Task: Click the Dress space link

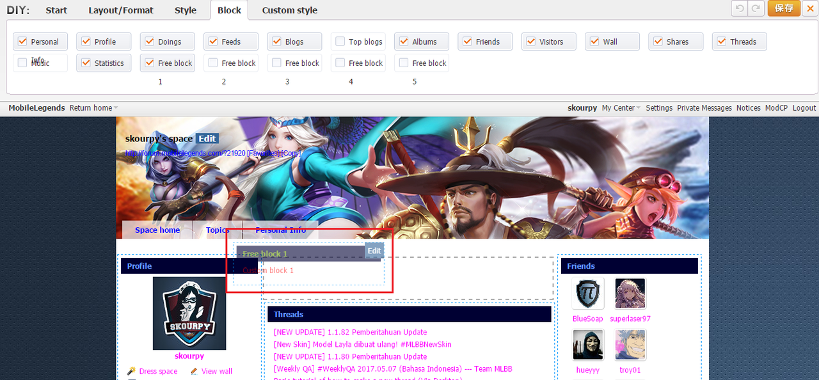Action: point(158,371)
